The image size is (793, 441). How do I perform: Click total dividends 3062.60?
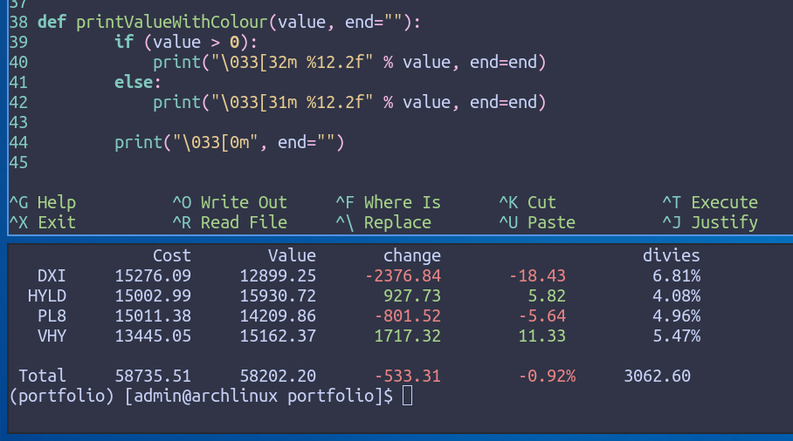point(658,376)
